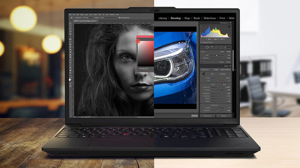Activate Lightroom Red Eye Correction tool

[212, 47]
